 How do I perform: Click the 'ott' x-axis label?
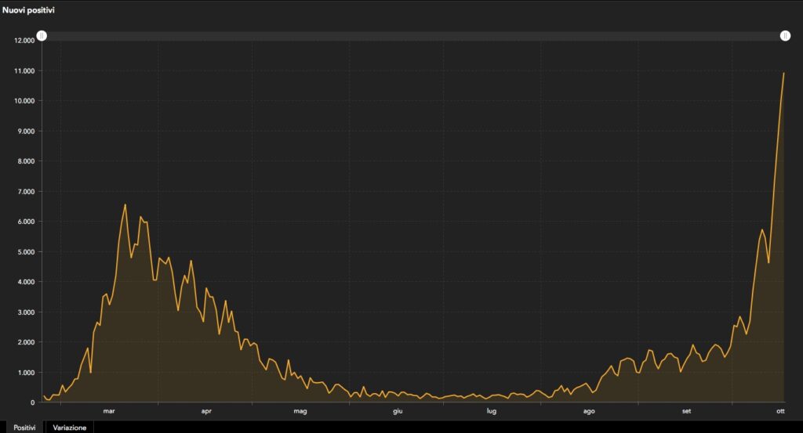click(780, 410)
